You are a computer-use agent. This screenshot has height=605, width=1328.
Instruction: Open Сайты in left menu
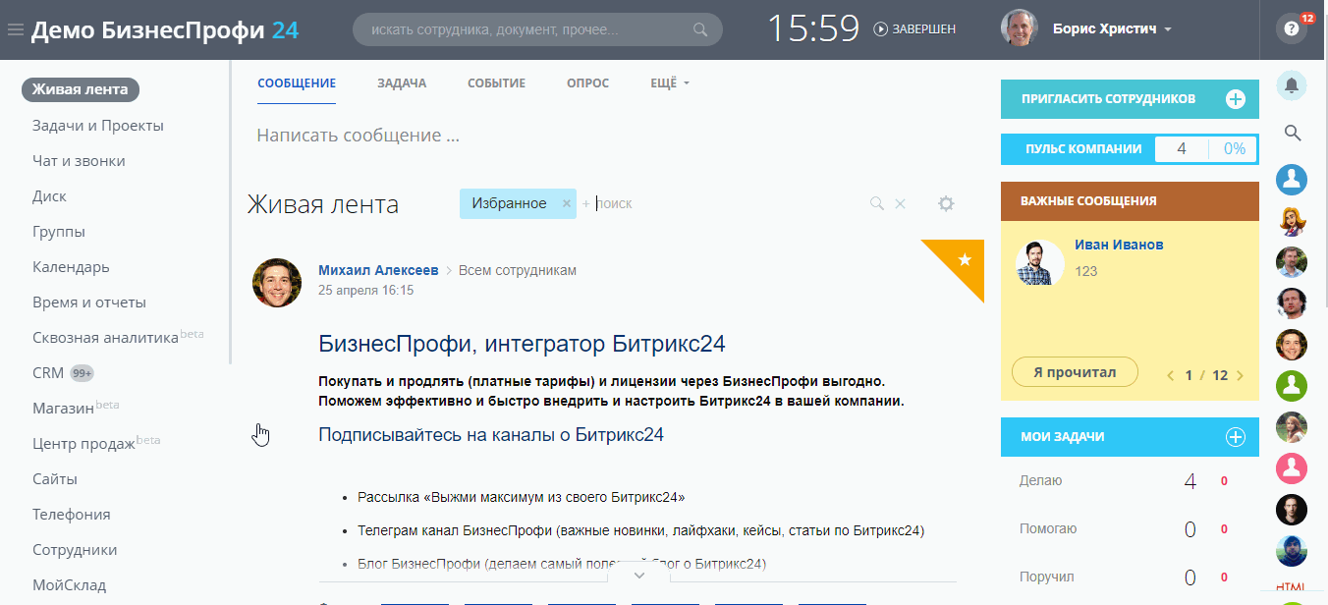(55, 479)
